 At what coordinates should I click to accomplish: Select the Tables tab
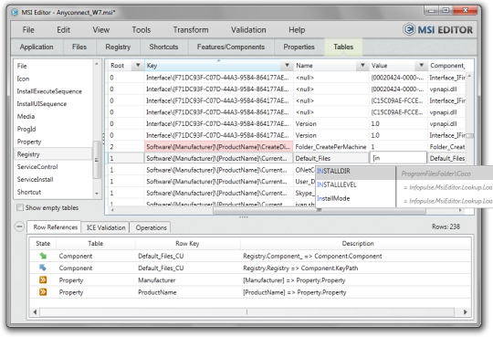coord(343,47)
